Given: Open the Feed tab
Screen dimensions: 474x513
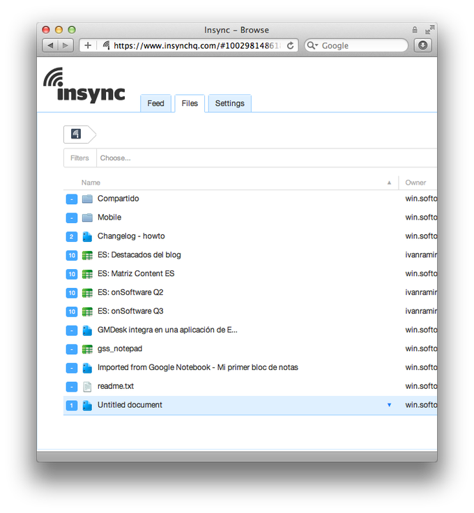Looking at the screenshot, I should coord(155,103).
